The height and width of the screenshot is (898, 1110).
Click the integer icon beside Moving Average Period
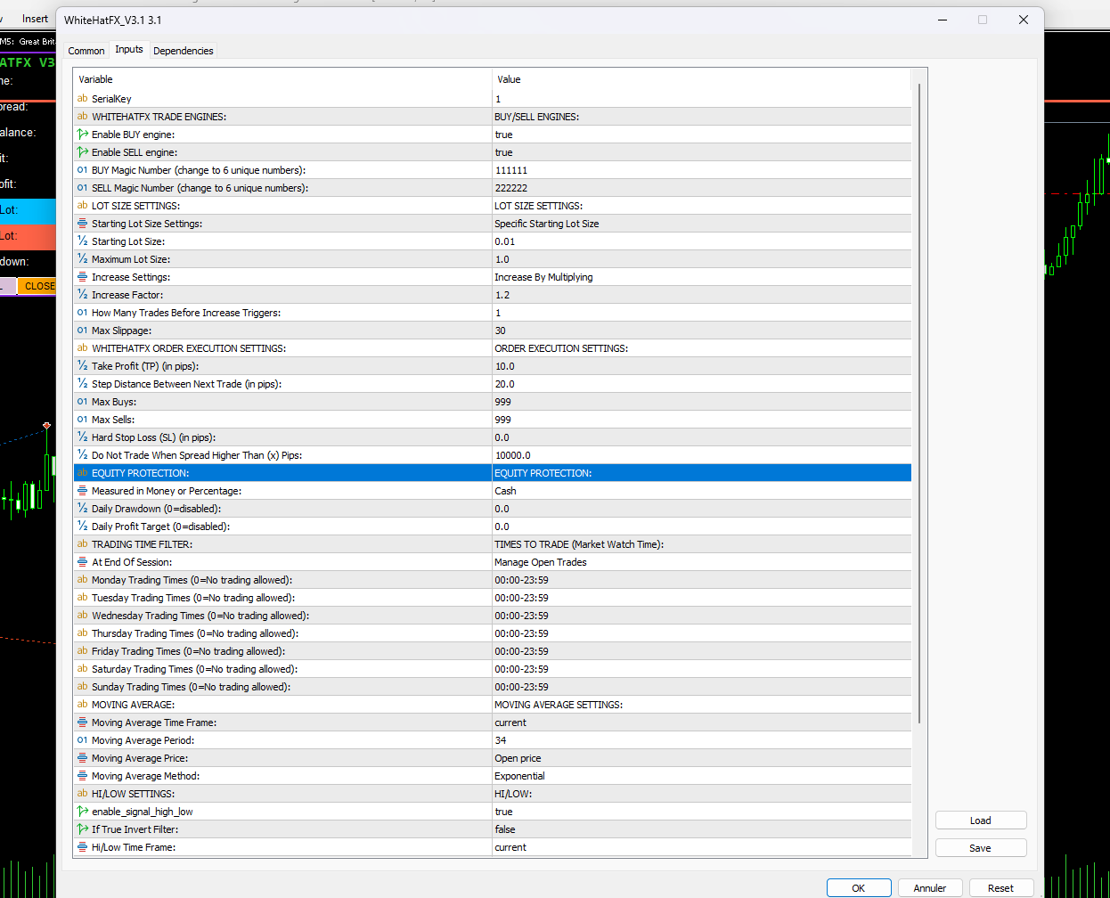(x=82, y=740)
